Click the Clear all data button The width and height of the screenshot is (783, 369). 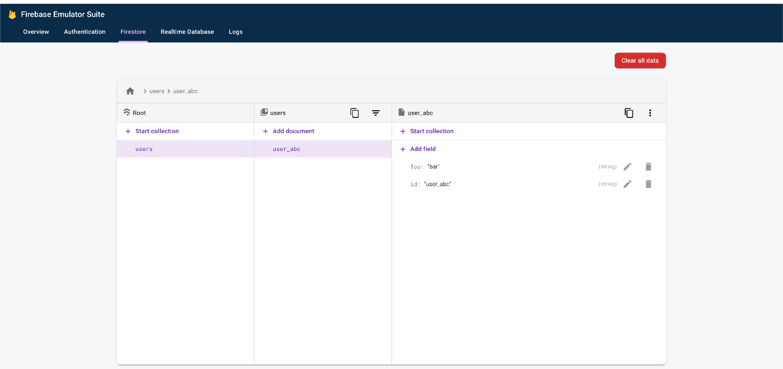pos(640,60)
